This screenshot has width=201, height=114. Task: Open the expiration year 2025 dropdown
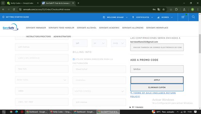coord(118,43)
